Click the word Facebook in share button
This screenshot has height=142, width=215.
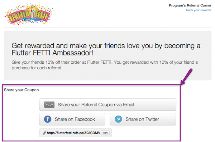(85, 119)
